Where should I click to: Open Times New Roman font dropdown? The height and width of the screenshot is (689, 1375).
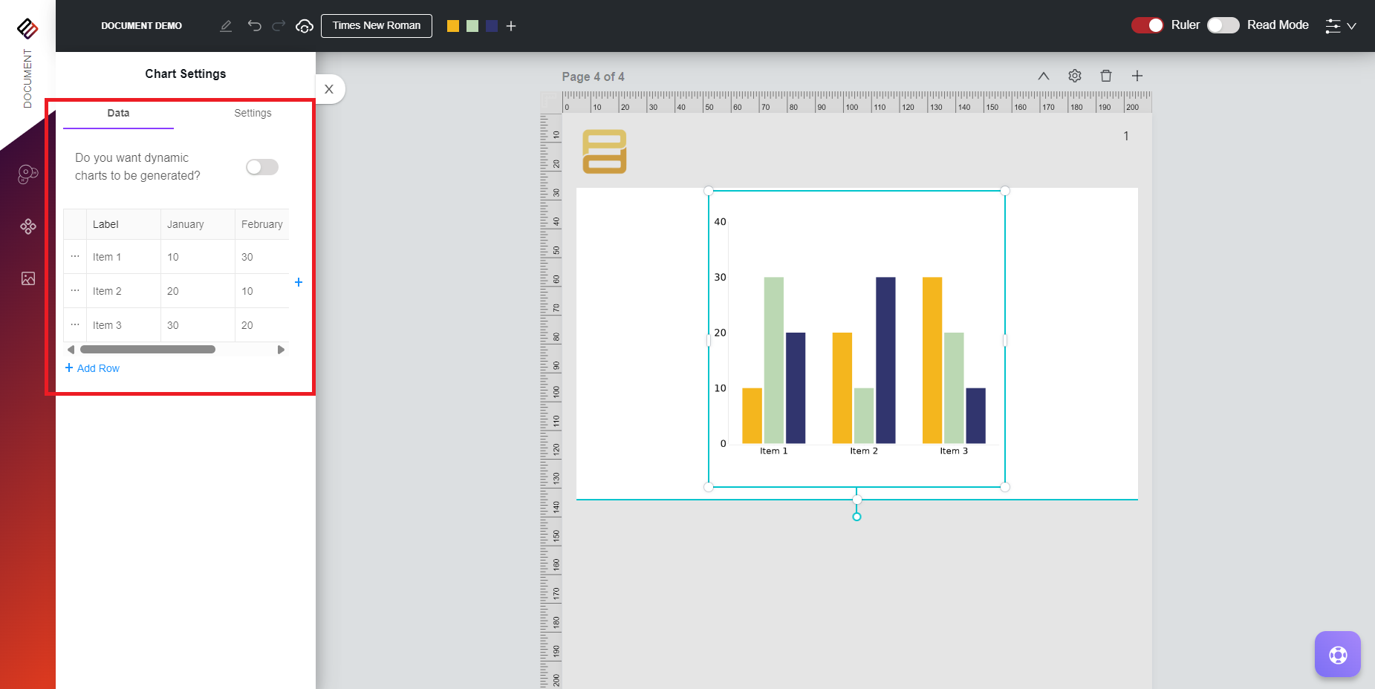point(376,25)
